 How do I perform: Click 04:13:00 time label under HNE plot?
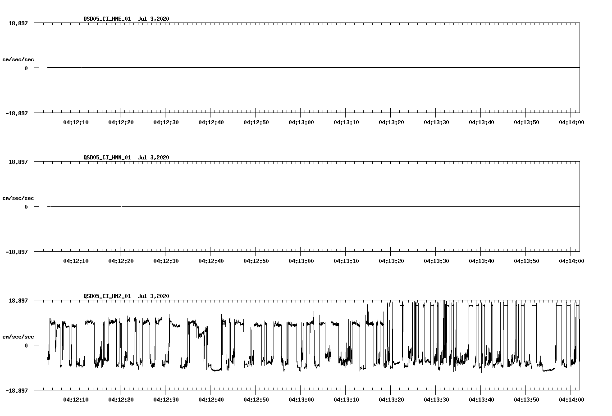(301, 122)
